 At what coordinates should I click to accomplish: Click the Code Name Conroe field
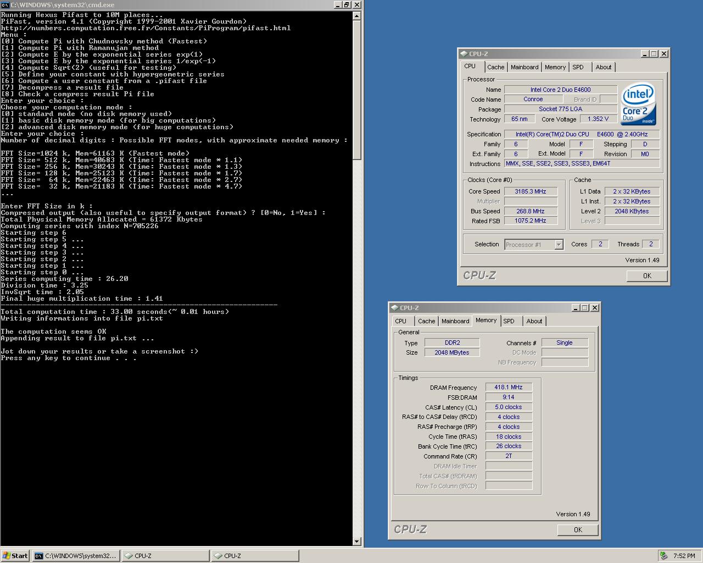tap(533, 99)
